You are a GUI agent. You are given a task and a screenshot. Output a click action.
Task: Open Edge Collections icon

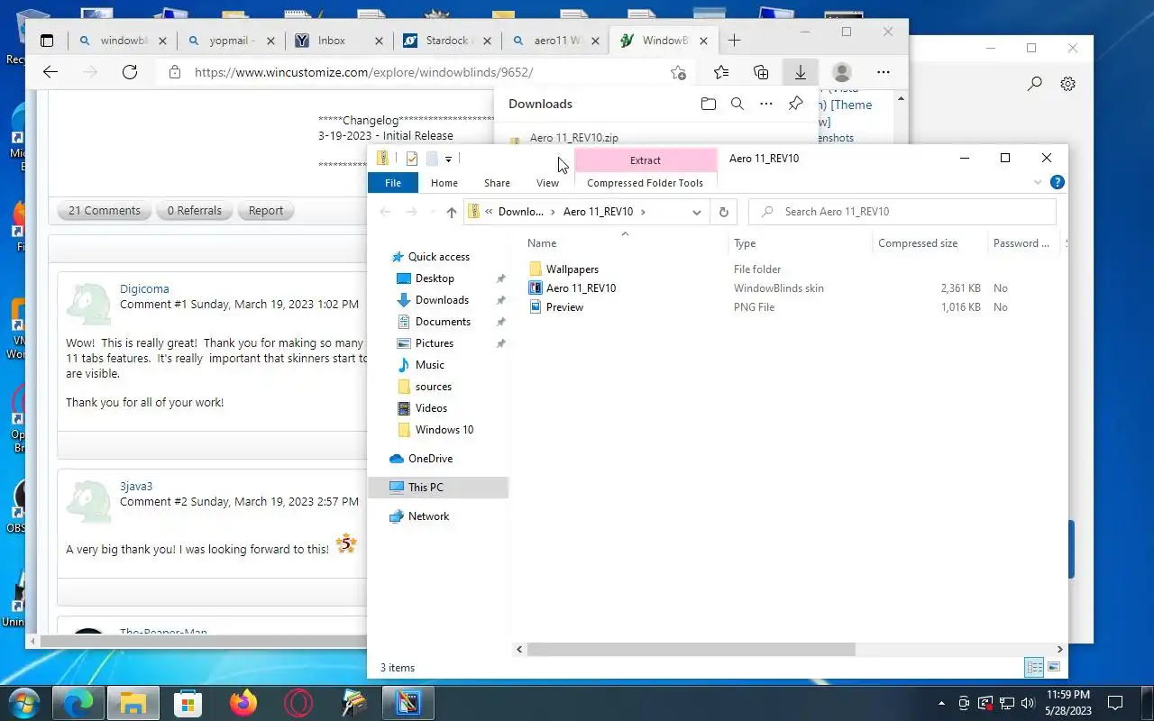761,72
